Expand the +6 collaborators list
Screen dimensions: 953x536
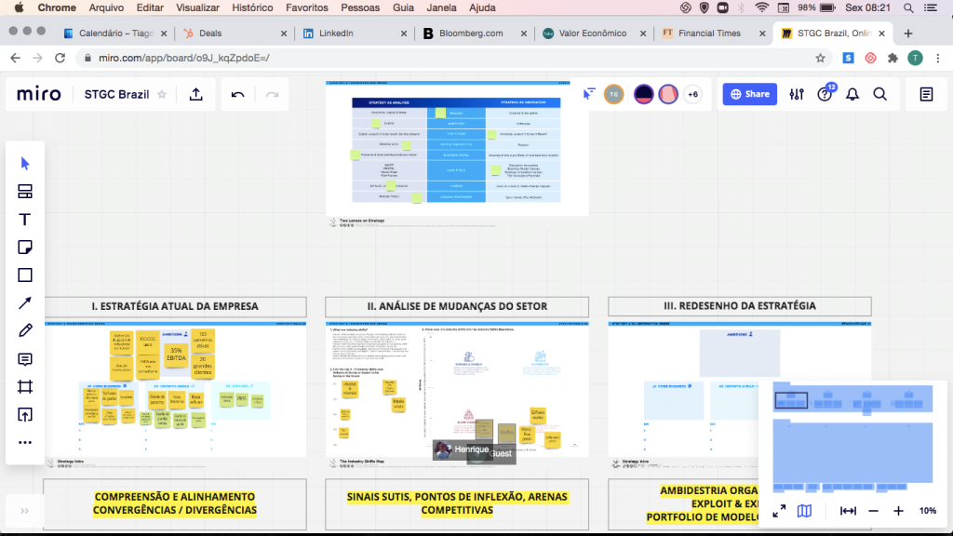[692, 94]
